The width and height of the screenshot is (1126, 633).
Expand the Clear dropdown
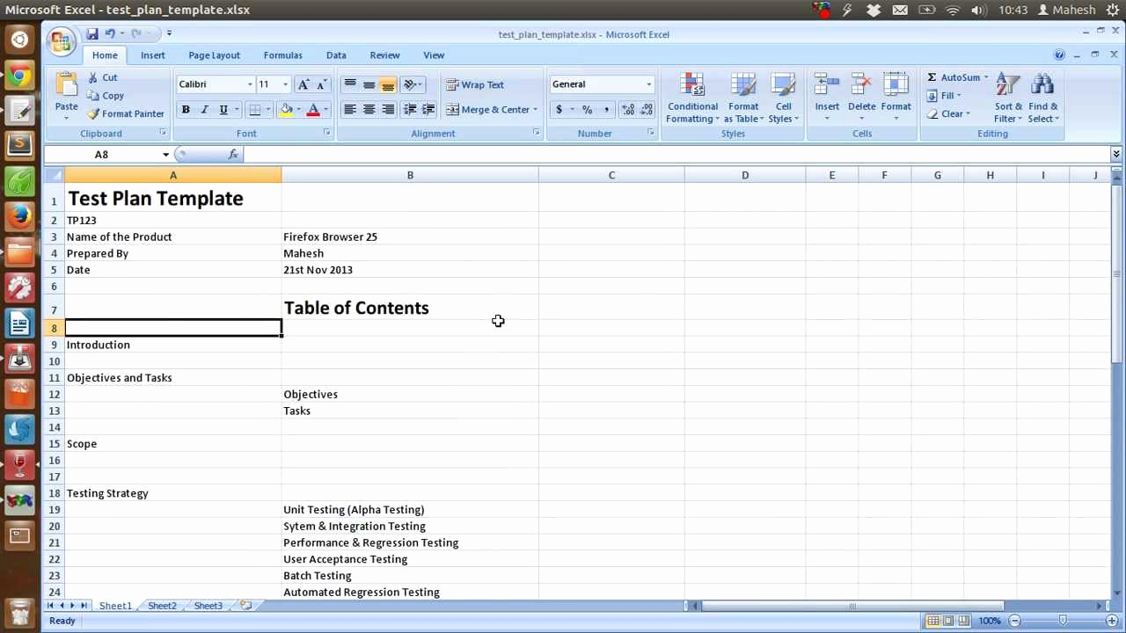[x=968, y=113]
